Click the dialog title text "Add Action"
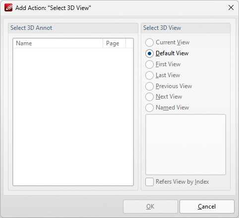The width and height of the screenshot is (239, 218). click(31, 8)
